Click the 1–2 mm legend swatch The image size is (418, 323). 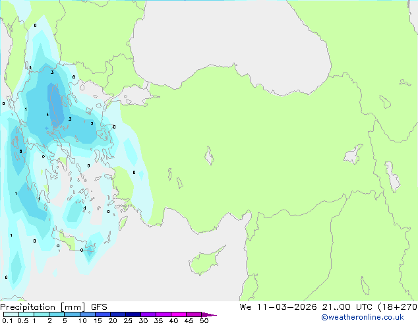[x=42, y=314]
